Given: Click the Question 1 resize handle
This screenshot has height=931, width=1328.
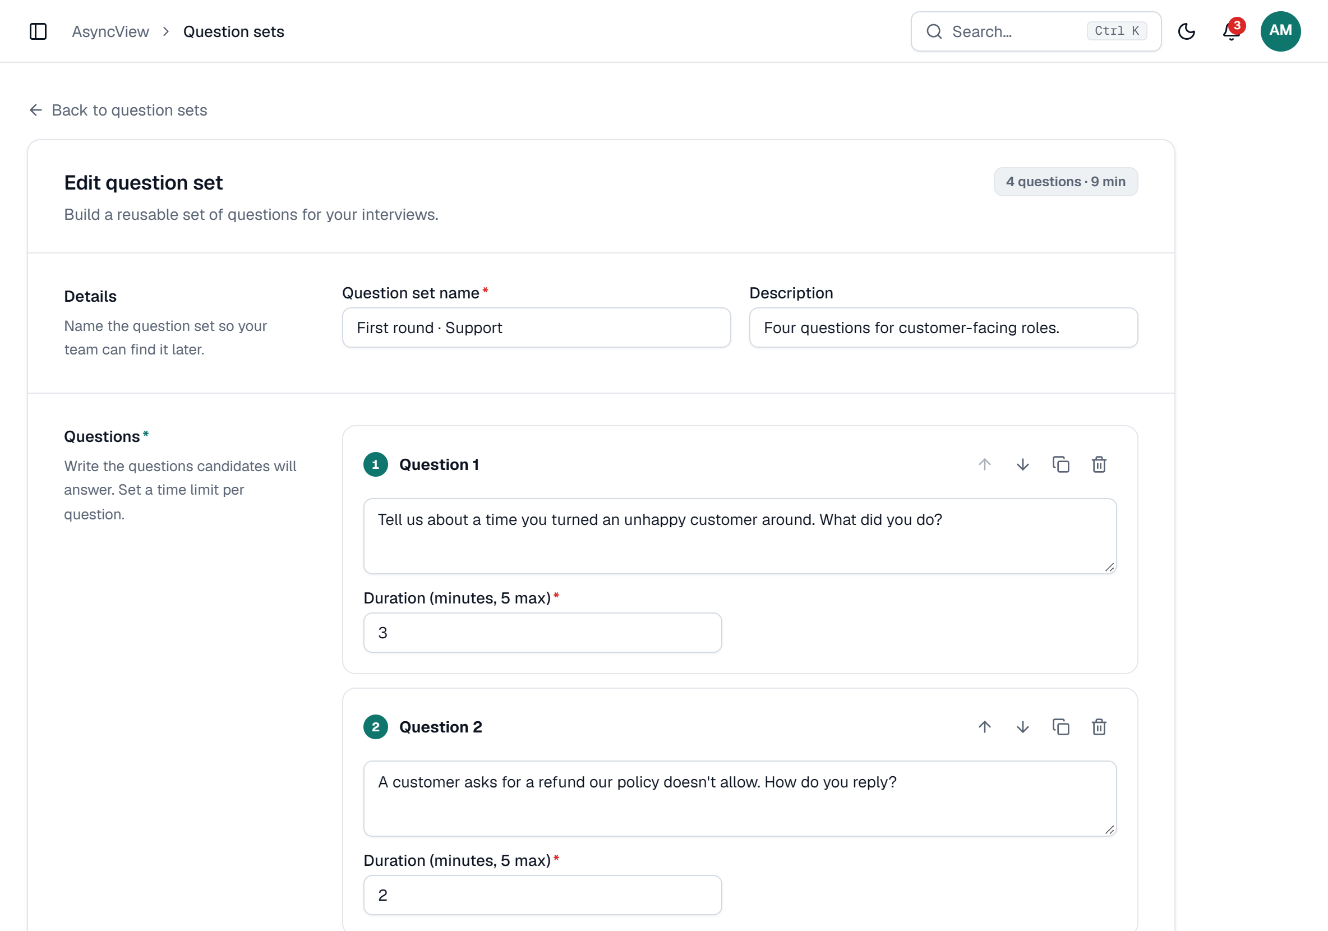Looking at the screenshot, I should [x=1109, y=567].
